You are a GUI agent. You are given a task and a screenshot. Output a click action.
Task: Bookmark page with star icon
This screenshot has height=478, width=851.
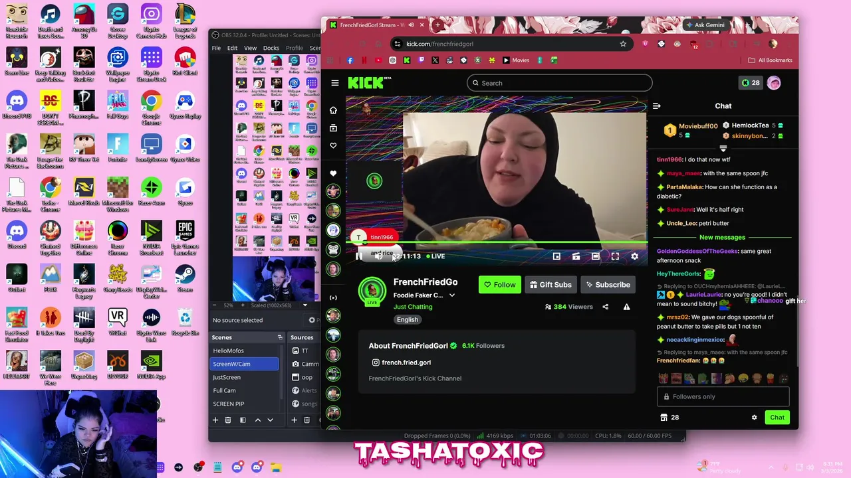(623, 44)
